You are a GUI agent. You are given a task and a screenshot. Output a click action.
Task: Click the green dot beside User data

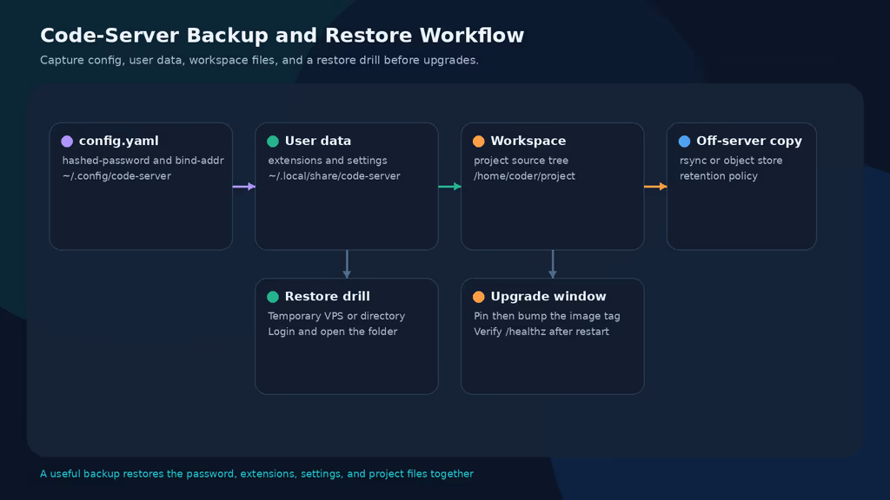[273, 141]
